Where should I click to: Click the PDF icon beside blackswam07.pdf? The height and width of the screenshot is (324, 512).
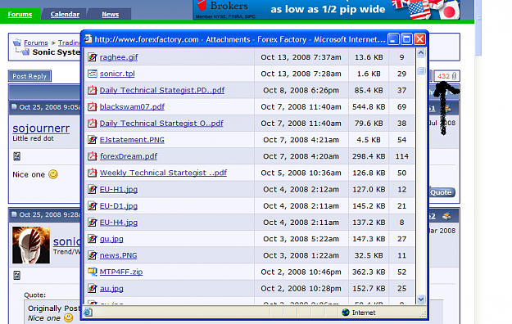[x=92, y=106]
